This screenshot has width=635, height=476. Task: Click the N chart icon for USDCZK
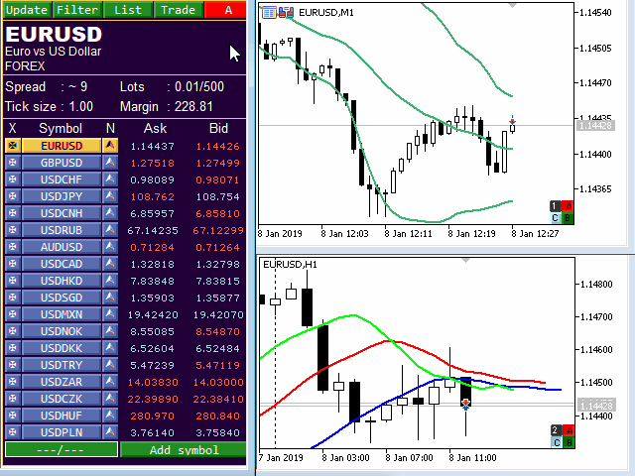pyautogui.click(x=110, y=399)
